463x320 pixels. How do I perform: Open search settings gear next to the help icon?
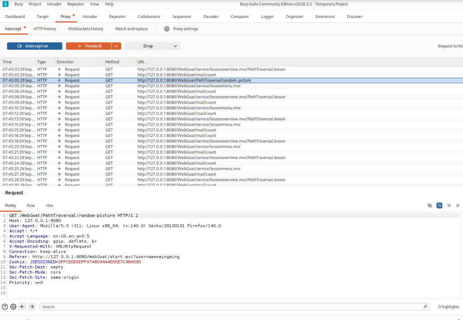click(13, 307)
